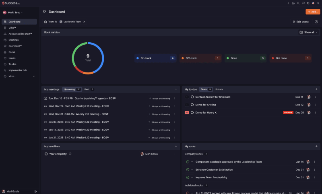Viewport: 322px width, 194px height.
Task: Open the inbox icon in the top bar
Action: (x=293, y=3)
